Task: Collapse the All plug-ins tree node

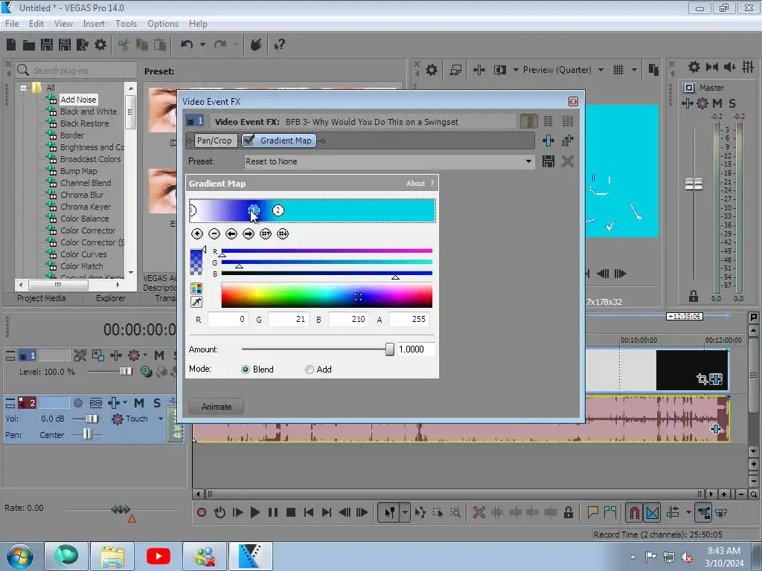Action: tap(23, 88)
